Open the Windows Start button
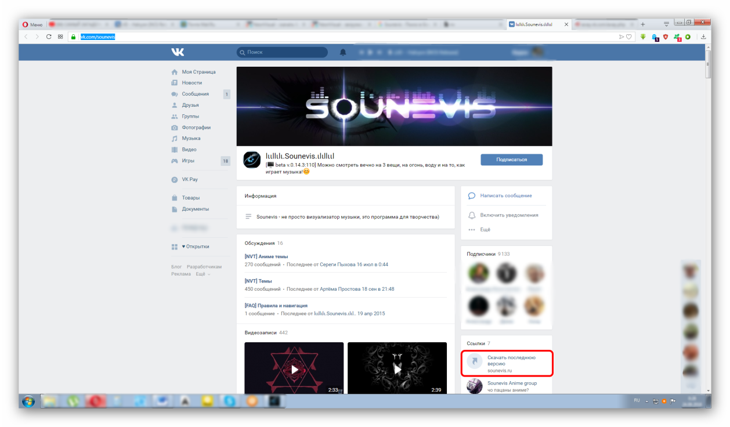730x427 pixels. click(x=28, y=401)
